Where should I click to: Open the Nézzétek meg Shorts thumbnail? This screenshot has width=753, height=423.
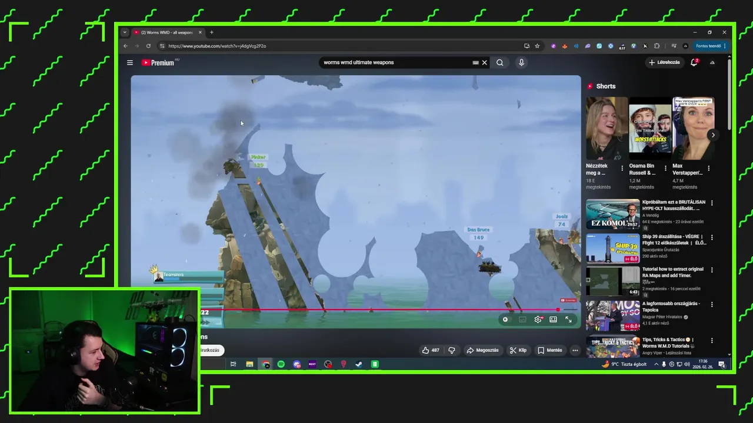[607, 129]
